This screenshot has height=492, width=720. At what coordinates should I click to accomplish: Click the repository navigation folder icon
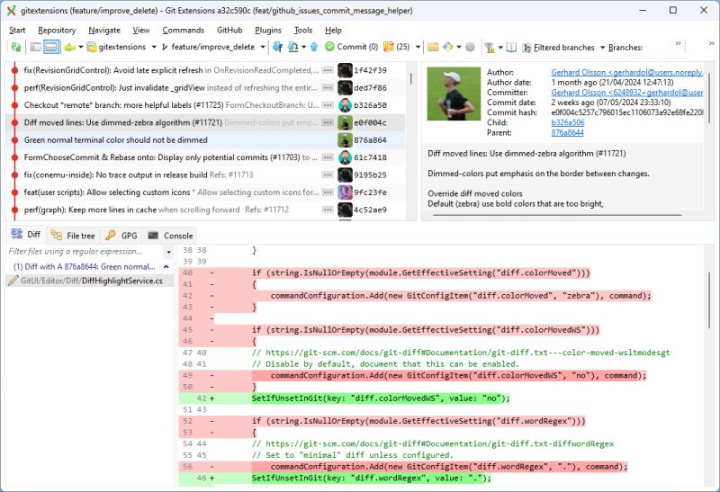69,47
